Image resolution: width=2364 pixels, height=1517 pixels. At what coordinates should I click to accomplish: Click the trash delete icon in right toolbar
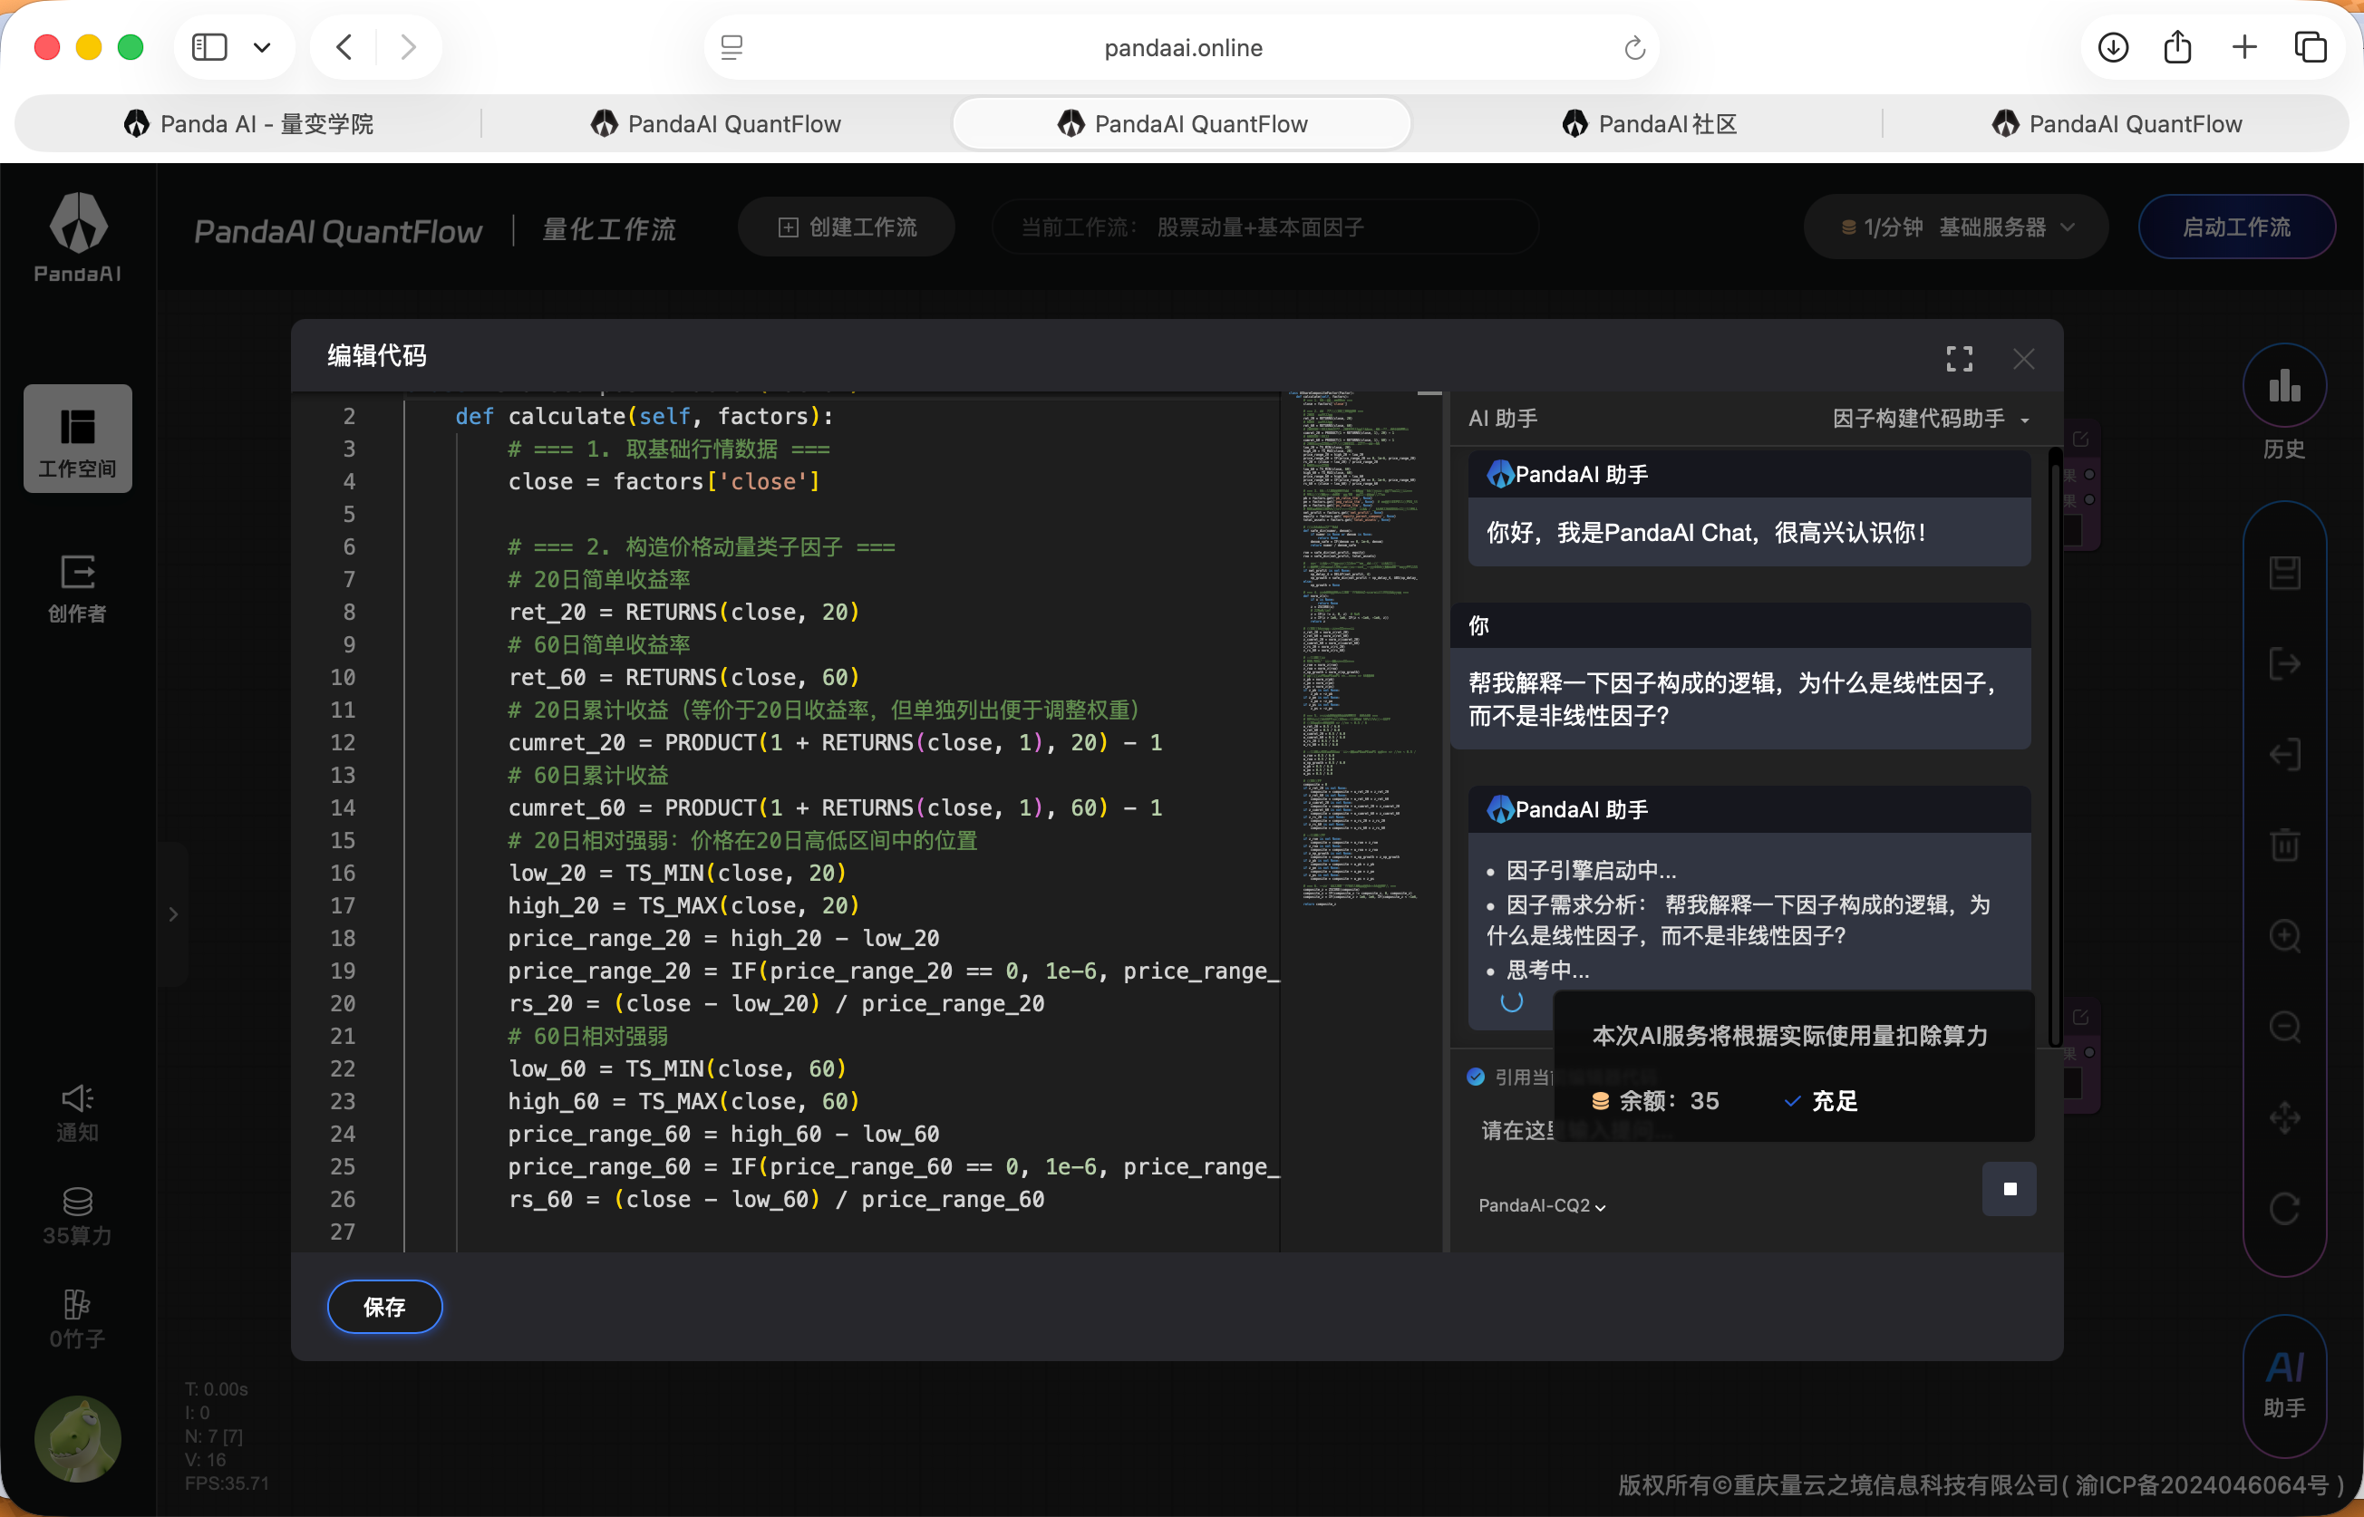(x=2284, y=845)
